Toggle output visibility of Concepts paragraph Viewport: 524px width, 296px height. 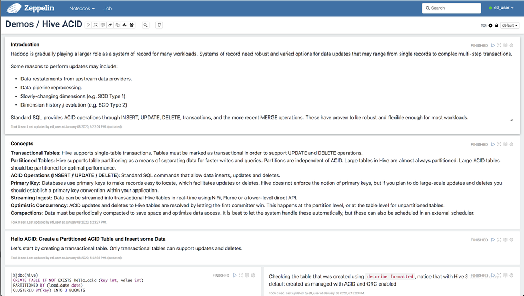pos(505,144)
